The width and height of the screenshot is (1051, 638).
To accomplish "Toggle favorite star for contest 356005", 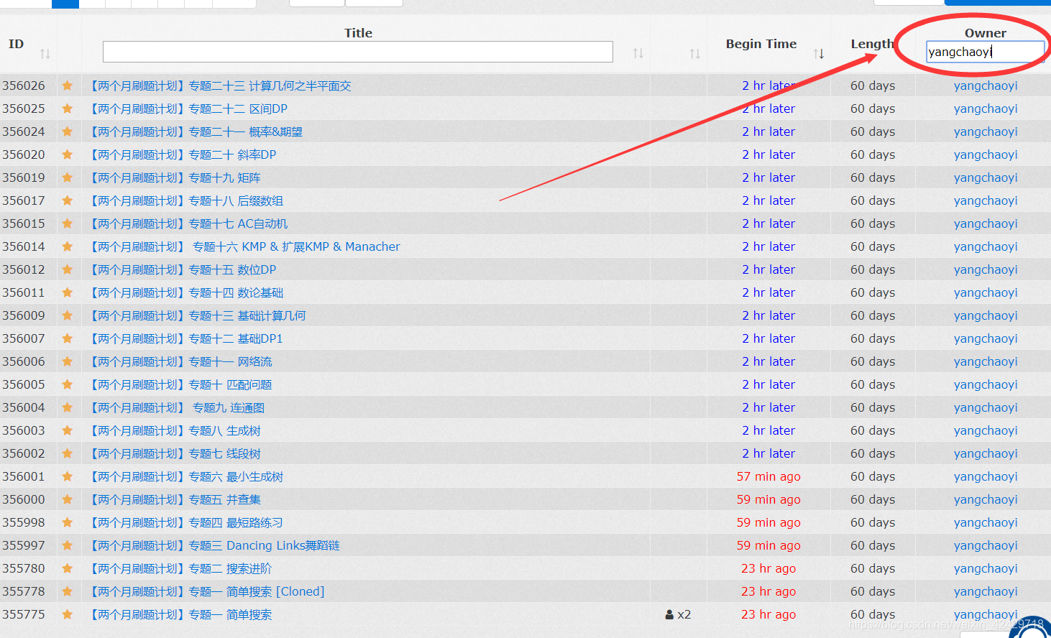I will 68,384.
